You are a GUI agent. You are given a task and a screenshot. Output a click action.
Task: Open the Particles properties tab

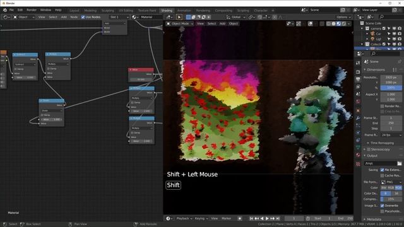(x=358, y=125)
